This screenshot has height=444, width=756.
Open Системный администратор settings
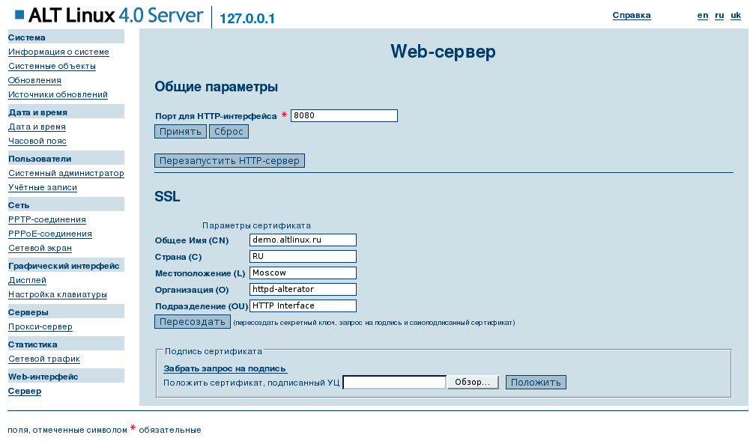tap(66, 173)
